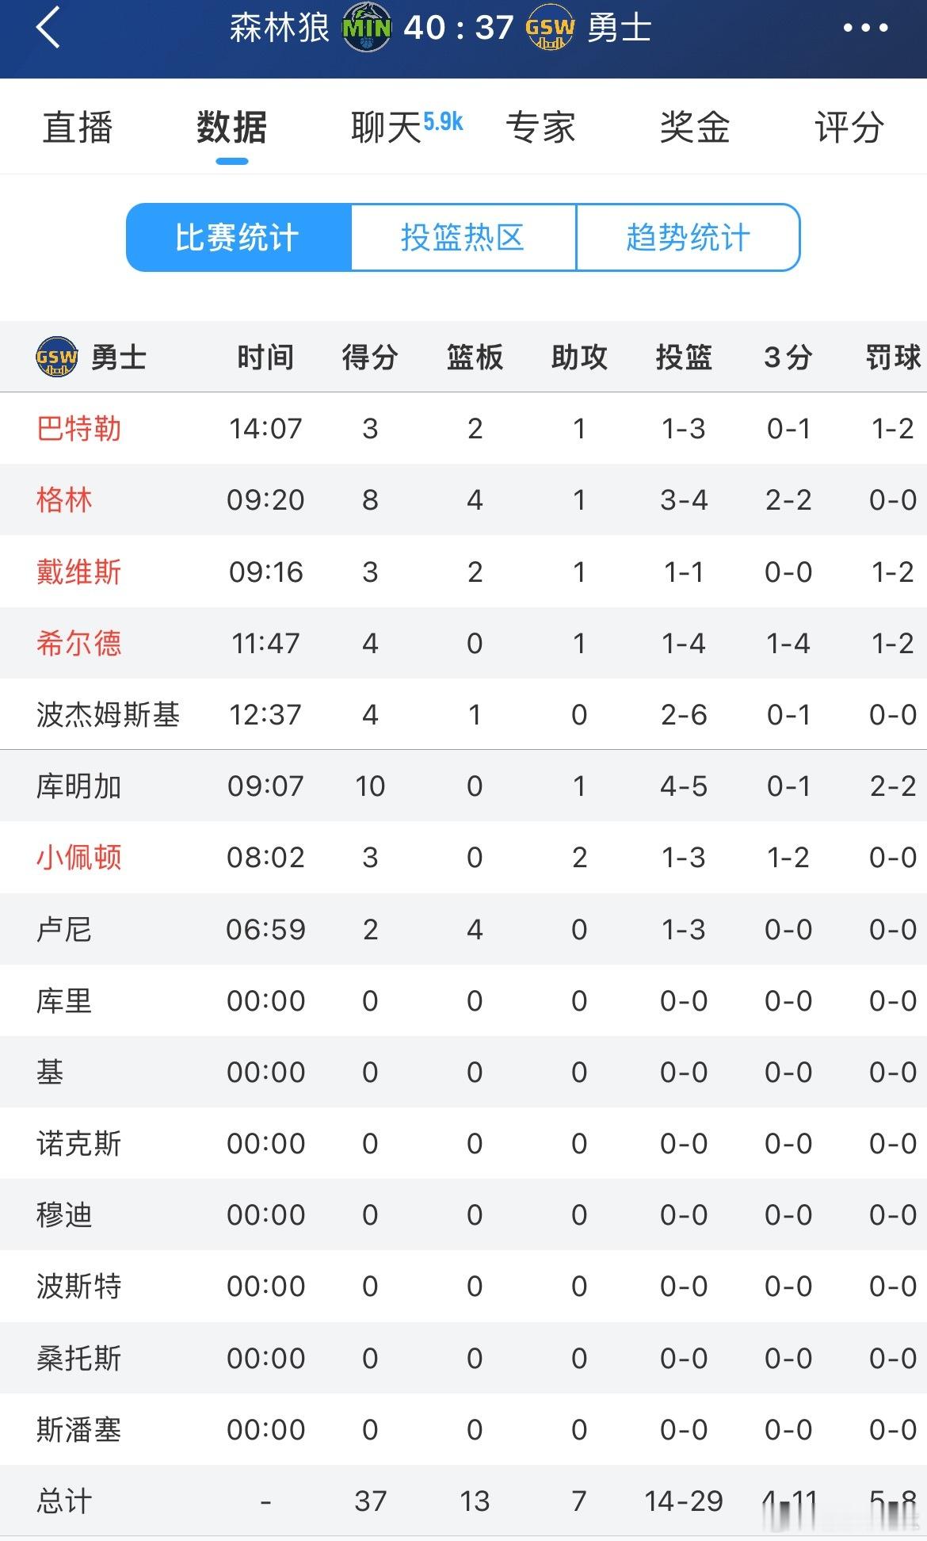Open the 奖金 tab
Screen dimensions: 927x1541
[695, 127]
